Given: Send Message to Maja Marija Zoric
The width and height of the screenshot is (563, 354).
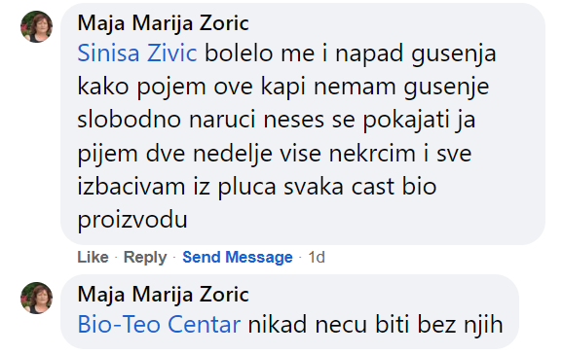Looking at the screenshot, I should click(238, 257).
